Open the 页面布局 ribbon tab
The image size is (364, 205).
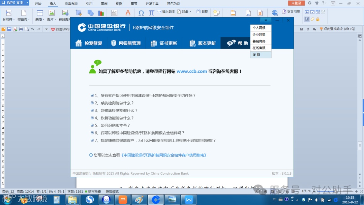(71, 3)
